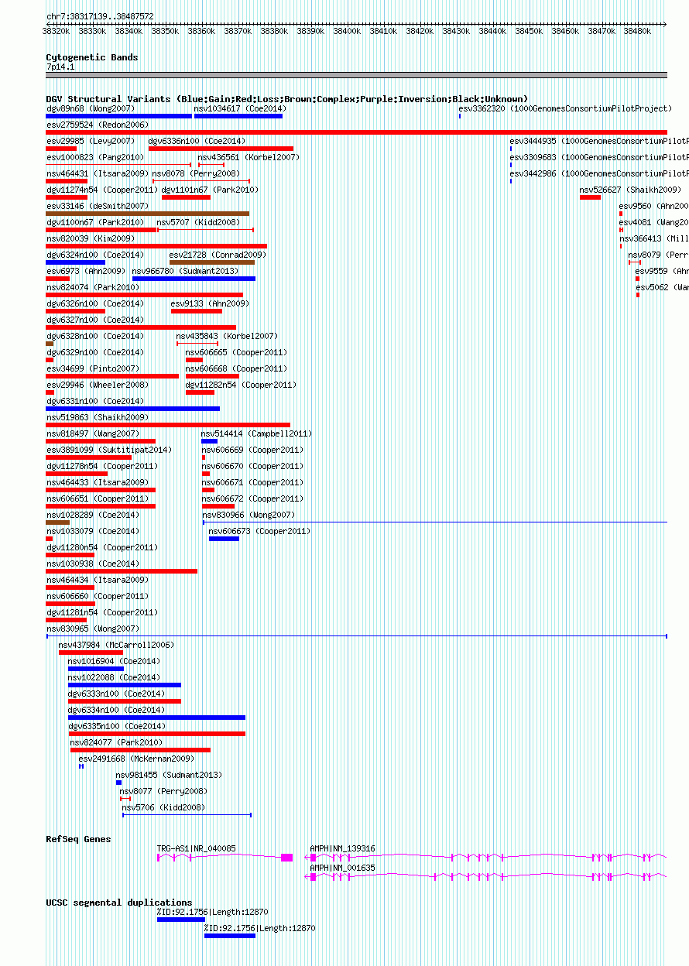Select esv3362320 1000GenomesConsortiumPilotProject variant
This screenshot has width=689, height=966.
pos(565,109)
